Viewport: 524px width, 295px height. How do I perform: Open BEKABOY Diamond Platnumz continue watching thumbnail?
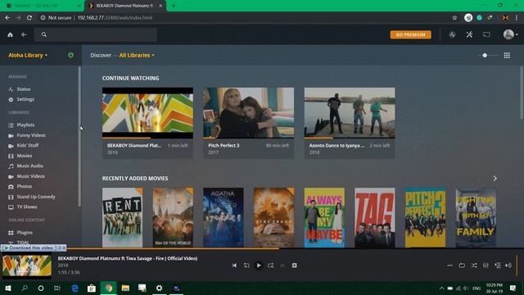(147, 113)
